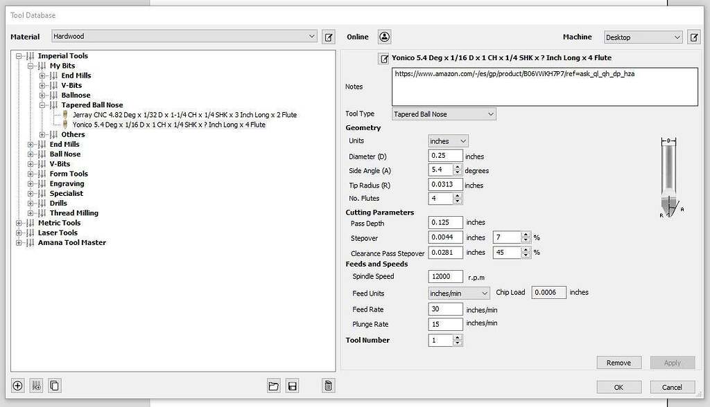Viewport: 710px width, 407px height.
Task: Select the Jerray CNC 4.82 Deg tool
Action: click(x=184, y=115)
